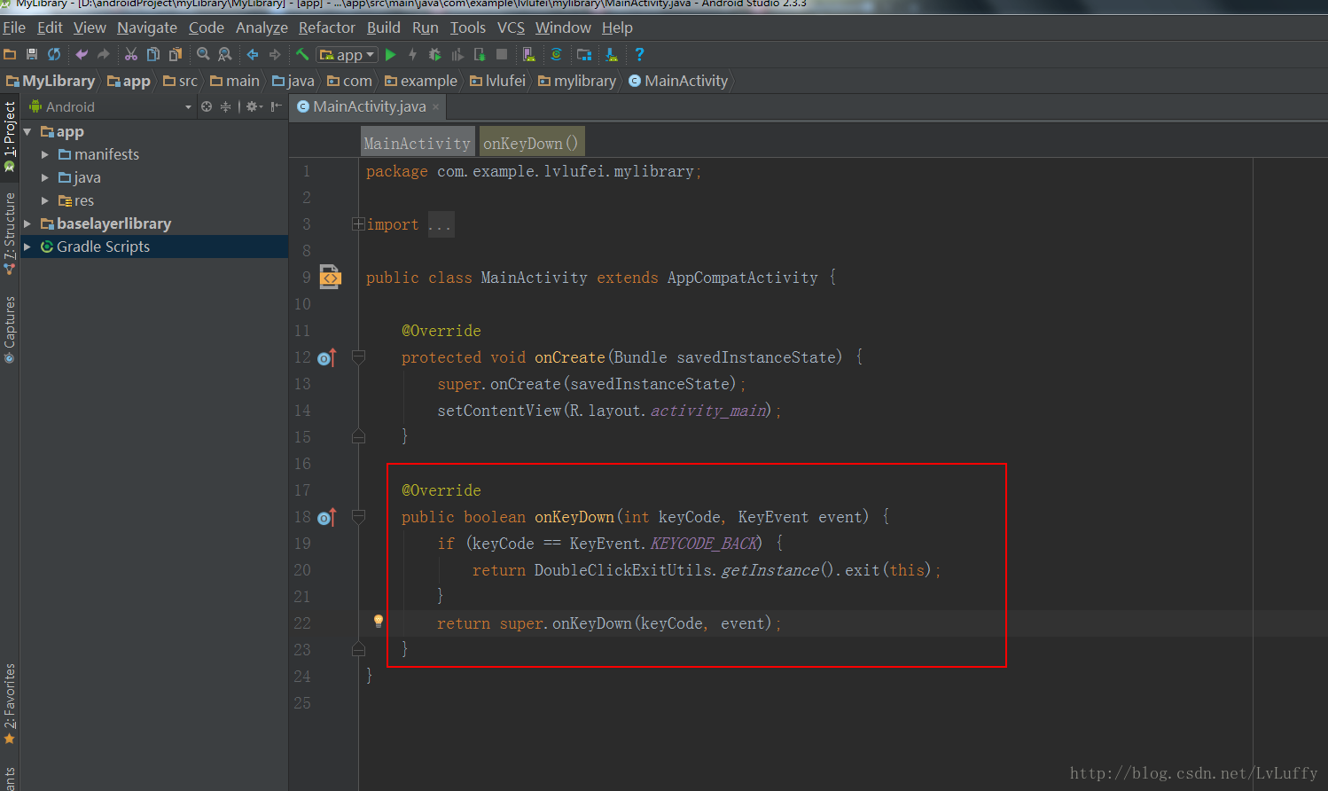Click the override gutter icon on line 12
This screenshot has width=1328, height=791.
[x=327, y=357]
